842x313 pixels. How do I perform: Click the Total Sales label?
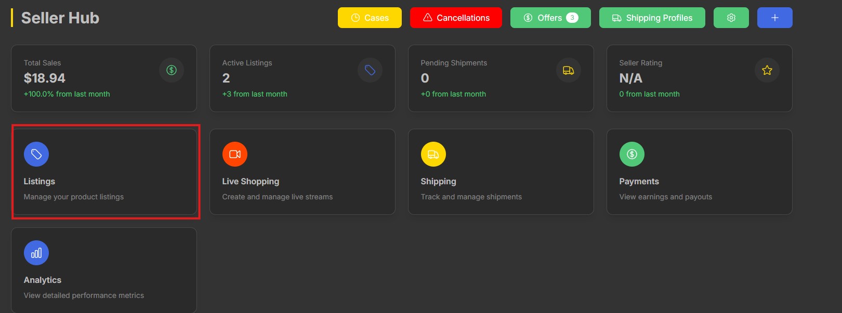[x=42, y=63]
